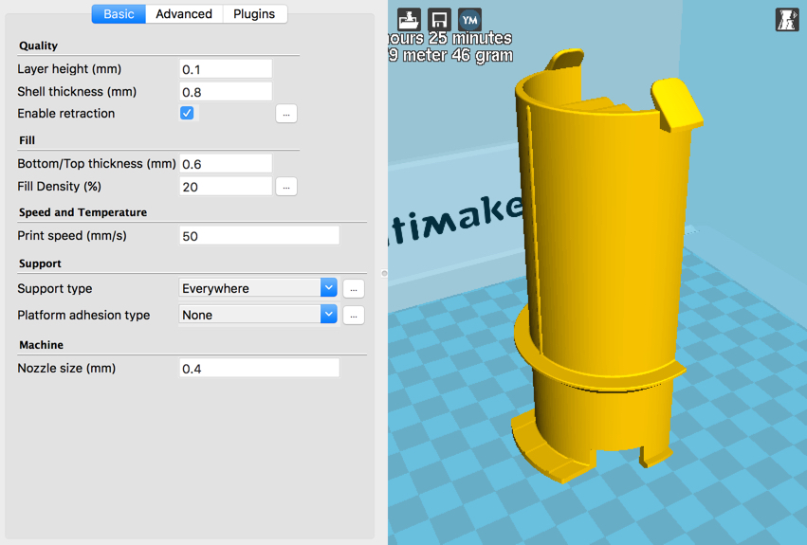Toggle the Enable retraction checkbox
This screenshot has height=545, width=807.
point(187,113)
